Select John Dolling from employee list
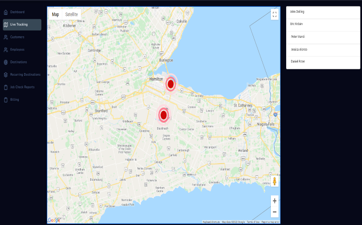The height and width of the screenshot is (225, 362). pyautogui.click(x=323, y=12)
